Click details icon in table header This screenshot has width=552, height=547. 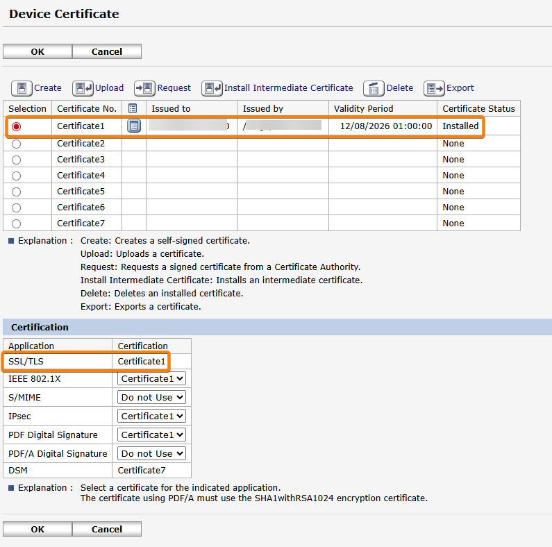pos(133,108)
